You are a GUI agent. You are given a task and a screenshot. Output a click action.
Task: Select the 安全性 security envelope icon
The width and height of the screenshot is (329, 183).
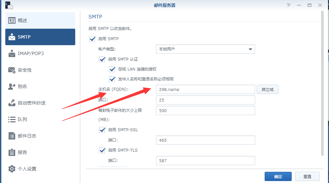12,70
